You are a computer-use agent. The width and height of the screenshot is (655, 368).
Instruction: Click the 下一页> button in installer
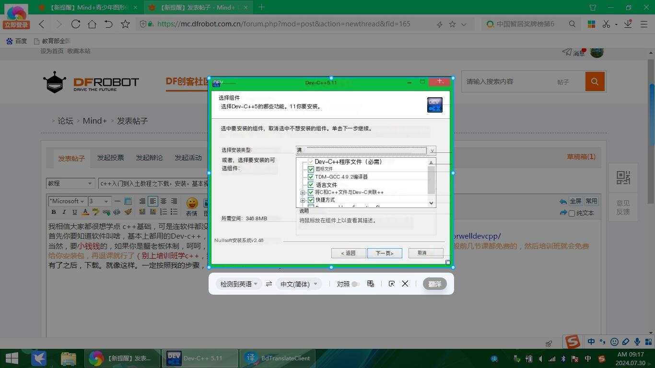coord(385,253)
